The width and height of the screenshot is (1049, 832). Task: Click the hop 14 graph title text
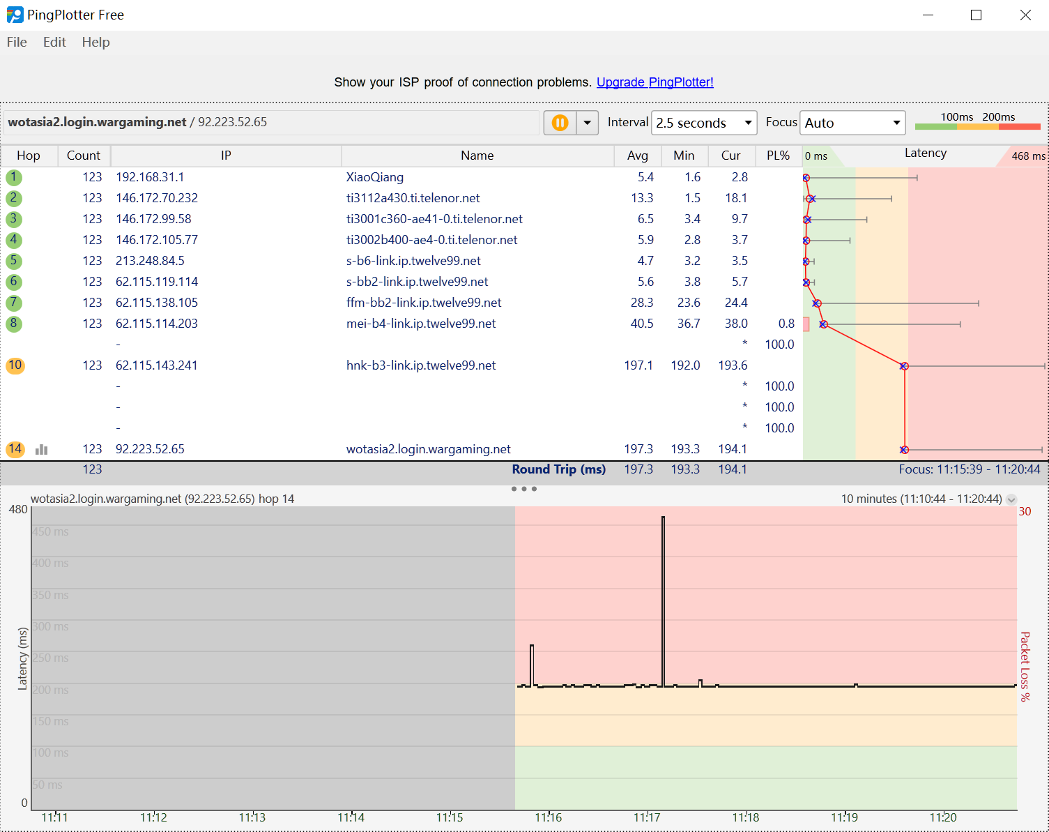point(162,499)
